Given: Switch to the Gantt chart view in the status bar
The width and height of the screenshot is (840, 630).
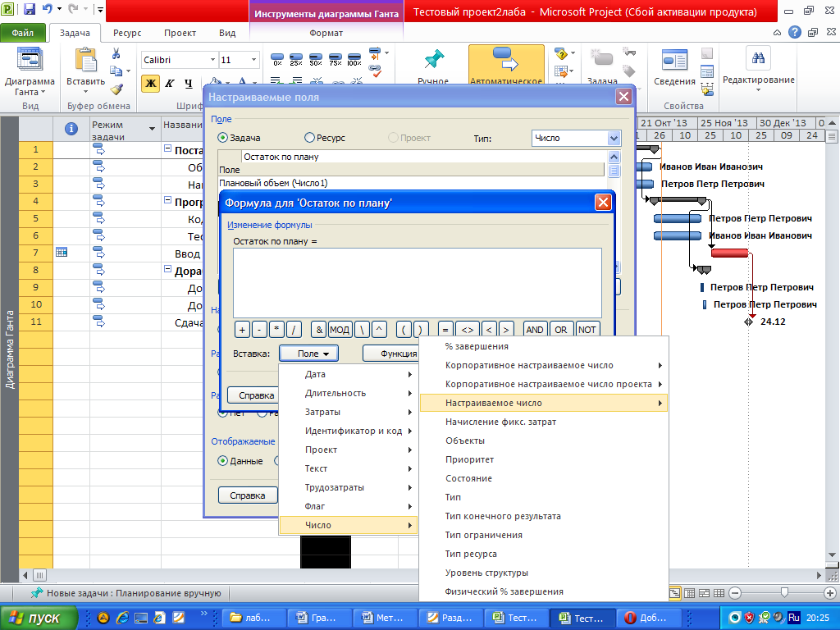Looking at the screenshot, I should [675, 593].
